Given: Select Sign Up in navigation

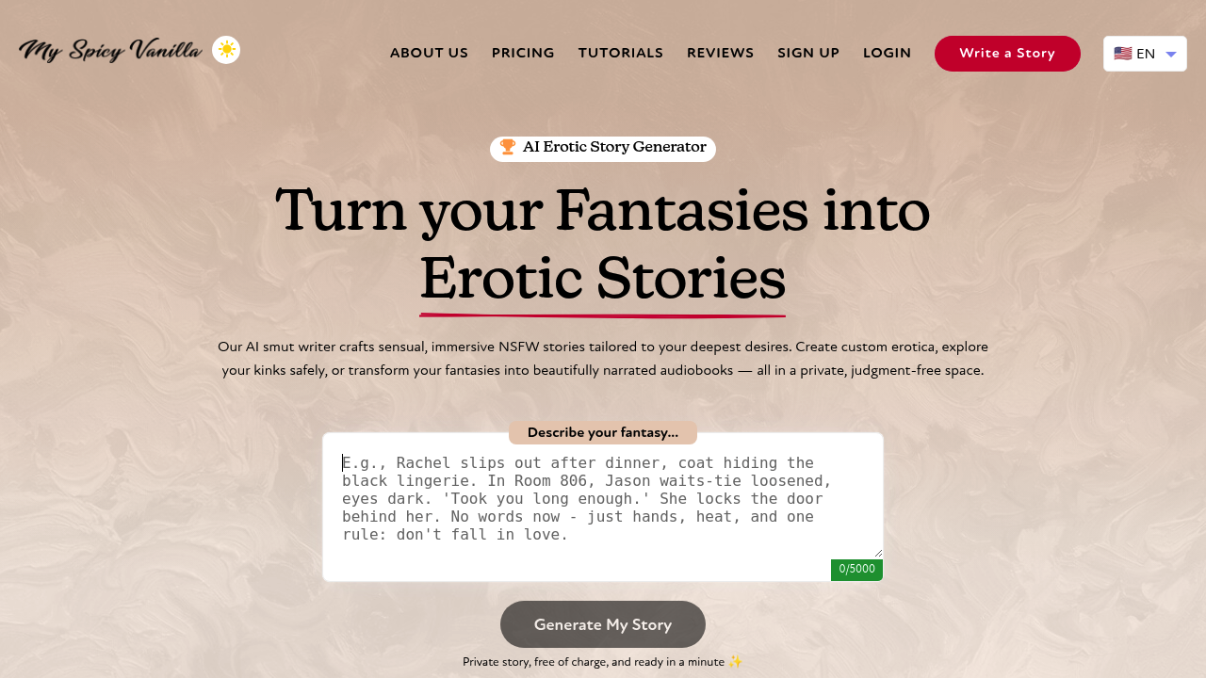Looking at the screenshot, I should [x=808, y=53].
